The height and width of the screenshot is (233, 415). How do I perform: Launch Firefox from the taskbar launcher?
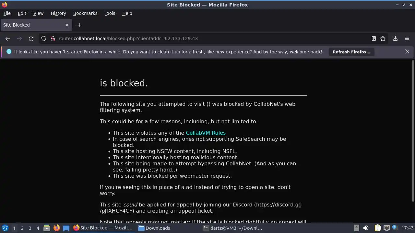(56, 228)
